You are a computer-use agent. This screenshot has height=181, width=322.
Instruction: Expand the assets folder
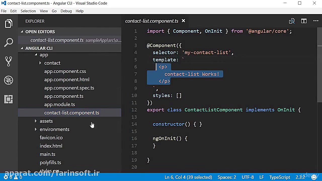pos(36,121)
